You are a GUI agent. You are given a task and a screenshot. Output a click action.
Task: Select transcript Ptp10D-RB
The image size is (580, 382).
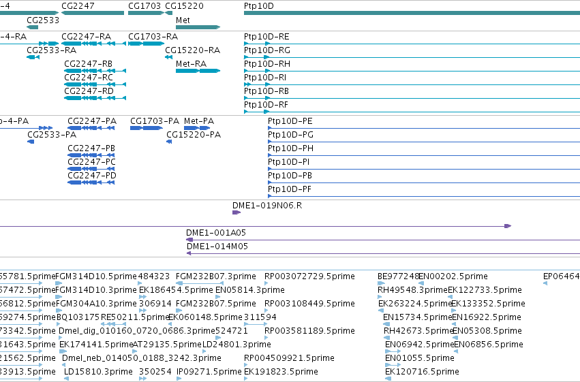[412, 98]
